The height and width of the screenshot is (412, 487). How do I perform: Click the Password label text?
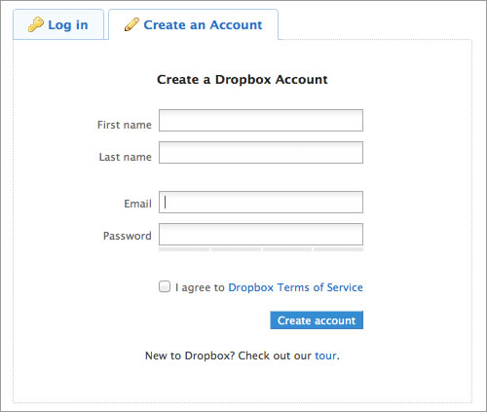click(x=128, y=236)
